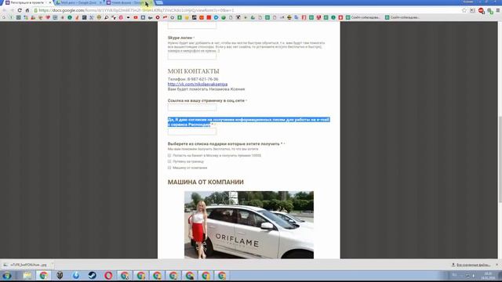
Task: Click the highlighted 'Да, Я даю согласие' text
Action: (x=249, y=122)
